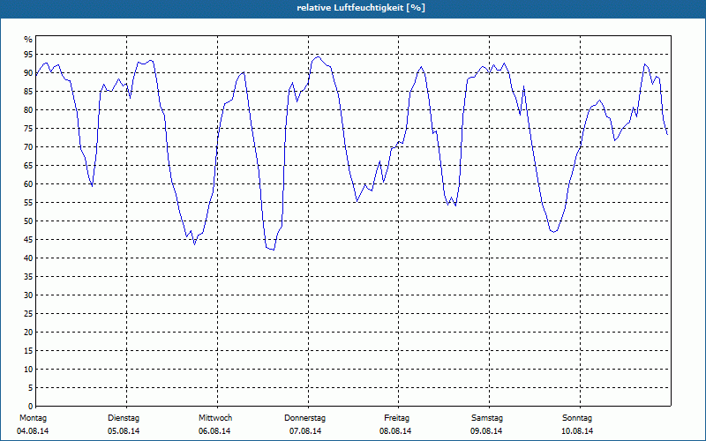The image size is (706, 441).
Task: Click the y-axis value 55
Action: [x=28, y=203]
